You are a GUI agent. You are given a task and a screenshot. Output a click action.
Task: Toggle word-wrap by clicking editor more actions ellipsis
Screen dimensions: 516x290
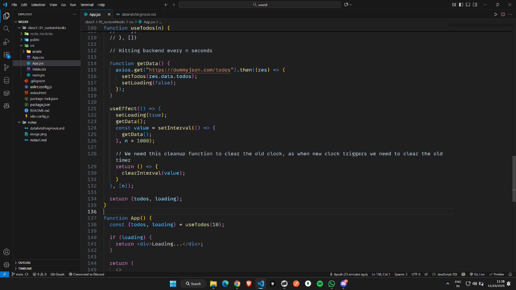pyautogui.click(x=510, y=14)
